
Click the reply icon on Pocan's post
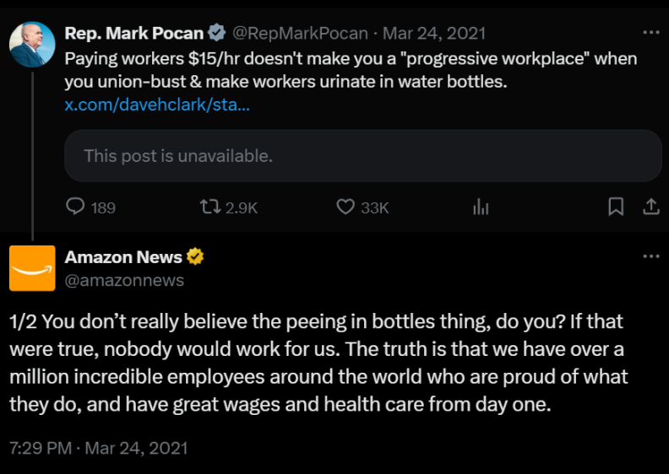point(76,207)
